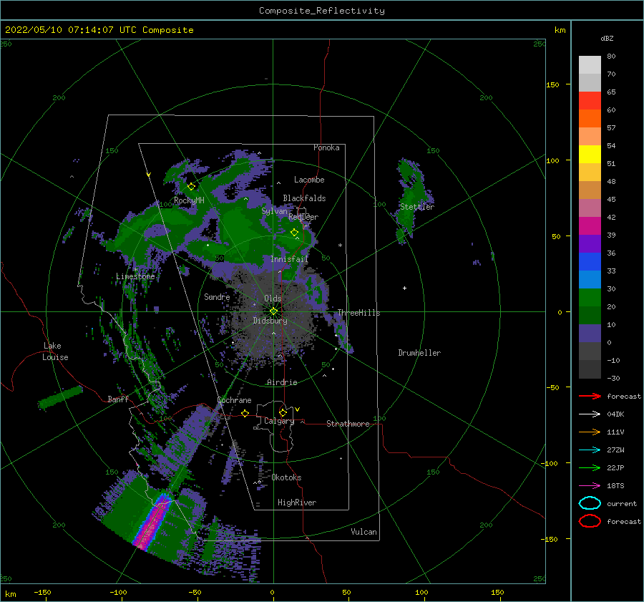
Task: Click the Drumheller town label
Action: click(x=419, y=353)
